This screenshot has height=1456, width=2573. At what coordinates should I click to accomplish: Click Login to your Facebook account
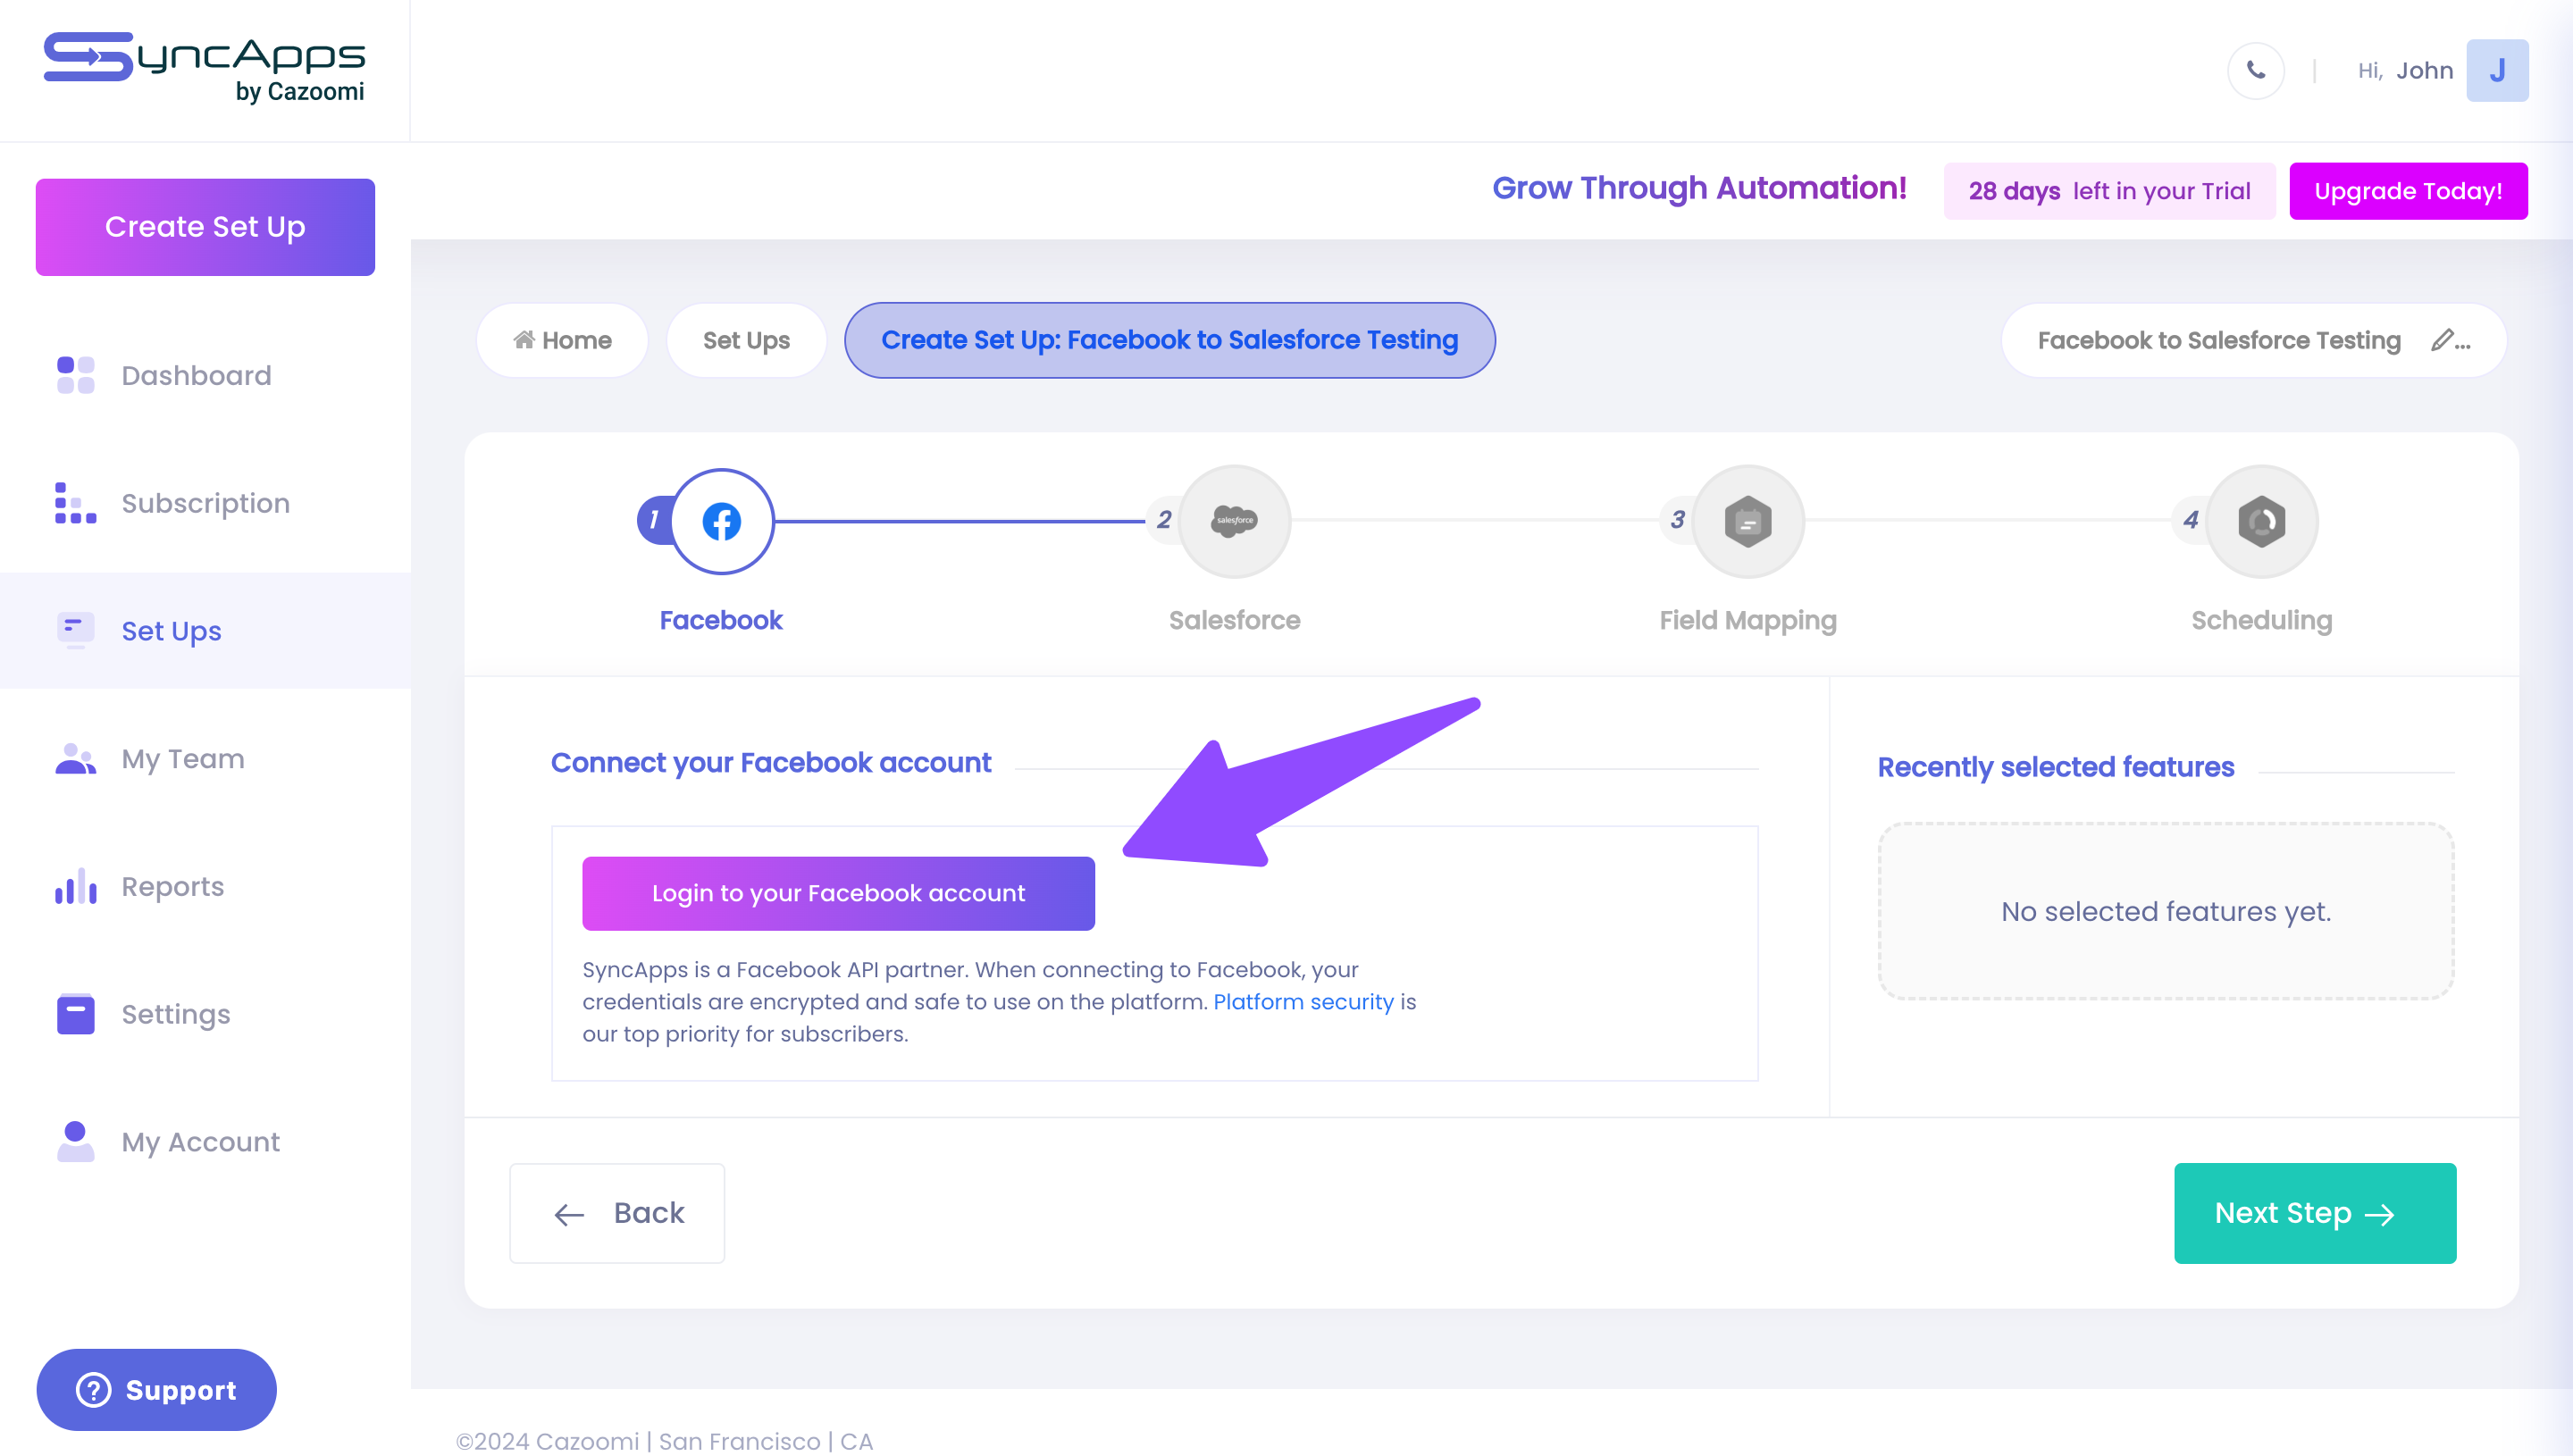pyautogui.click(x=838, y=893)
